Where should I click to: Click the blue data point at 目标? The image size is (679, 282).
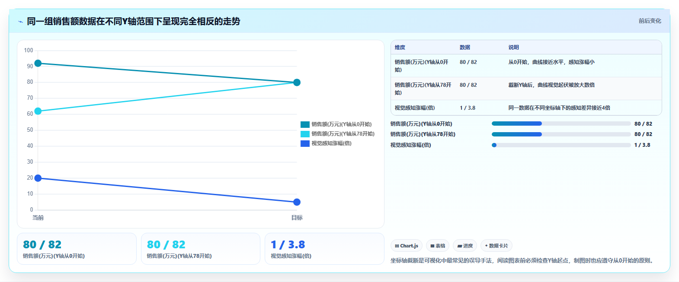(297, 202)
